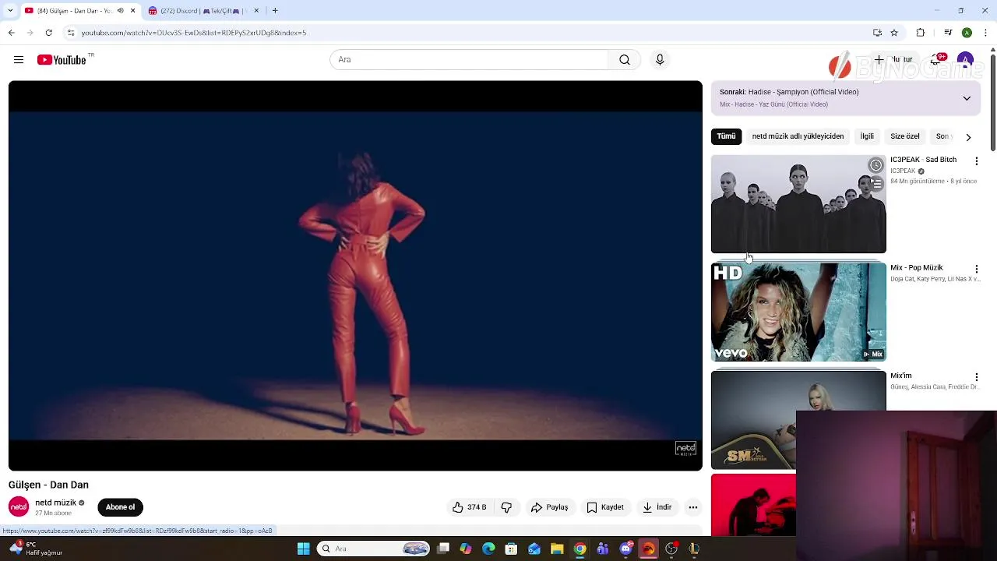Viewport: 997px width, 561px height.
Task: Open more actions ellipsis below the video
Action: click(x=693, y=507)
